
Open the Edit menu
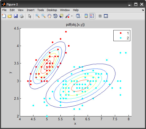12,10
